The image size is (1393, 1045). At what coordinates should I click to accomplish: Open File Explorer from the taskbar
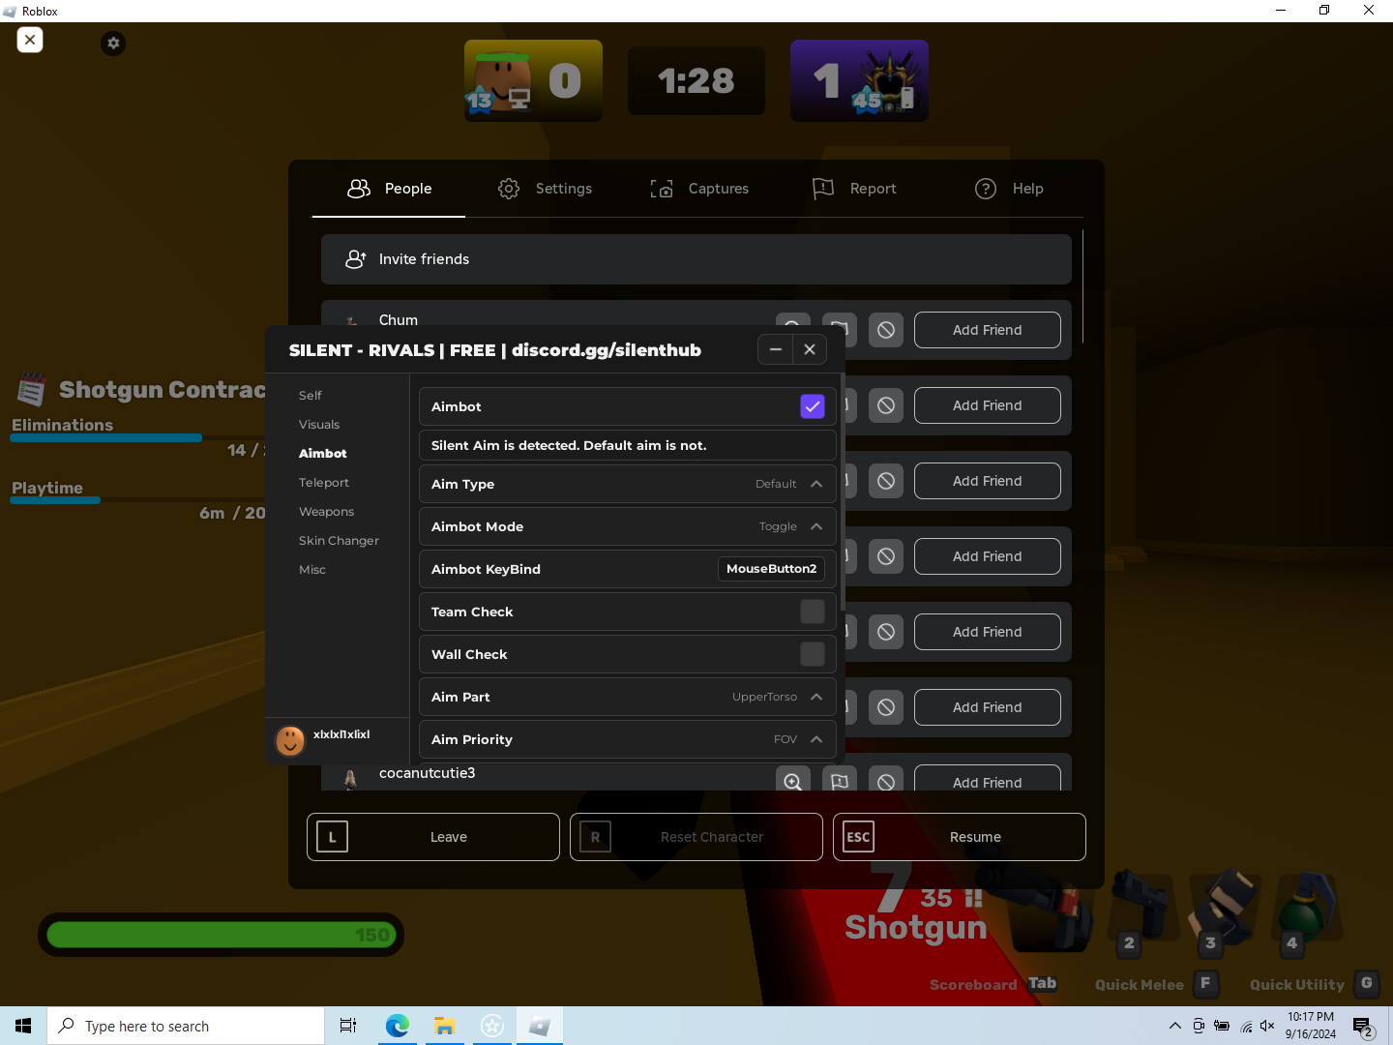tap(445, 1026)
